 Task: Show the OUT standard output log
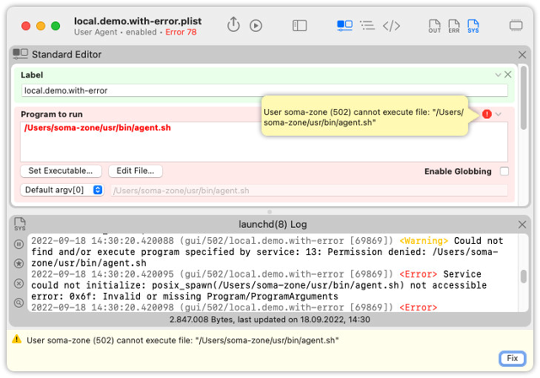pyautogui.click(x=435, y=26)
